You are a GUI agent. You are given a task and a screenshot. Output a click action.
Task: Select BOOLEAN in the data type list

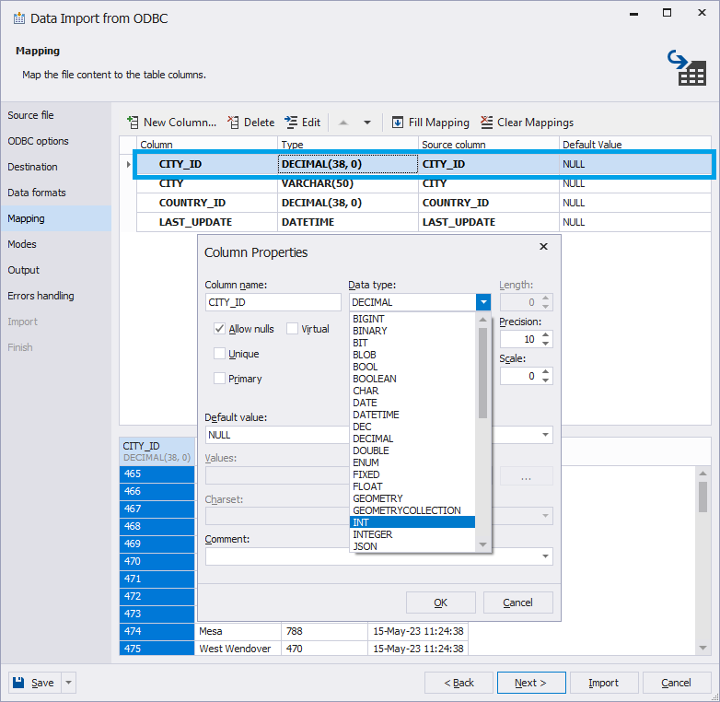click(x=412, y=379)
